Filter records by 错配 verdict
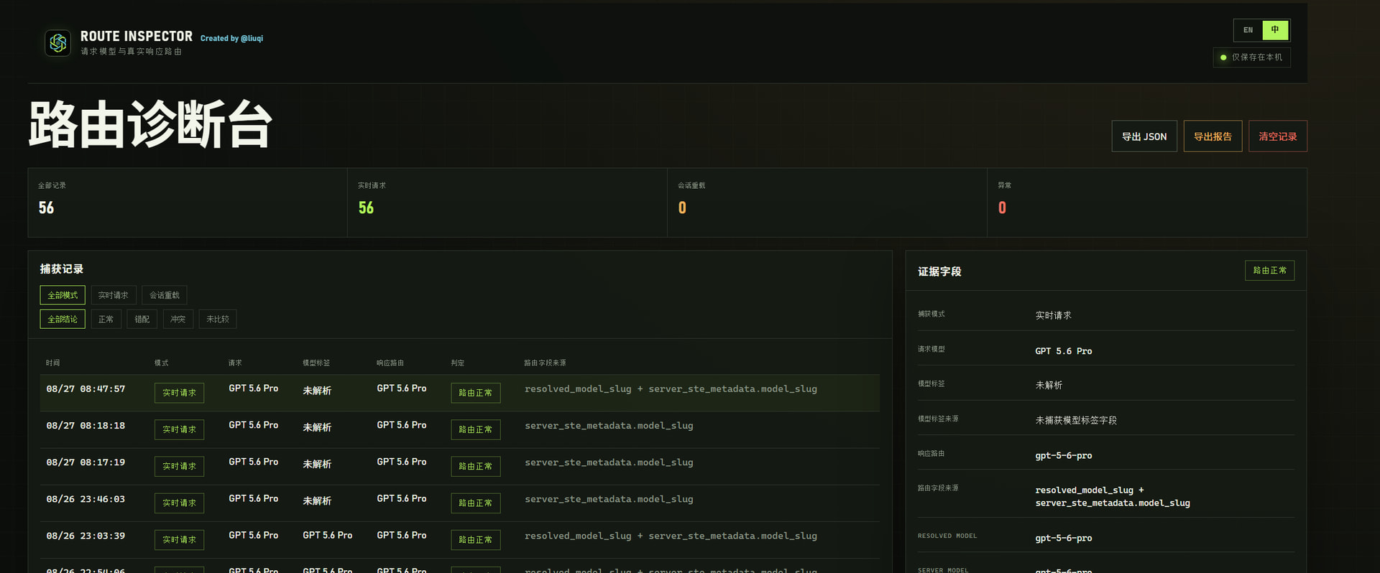The image size is (1380, 573). (142, 319)
